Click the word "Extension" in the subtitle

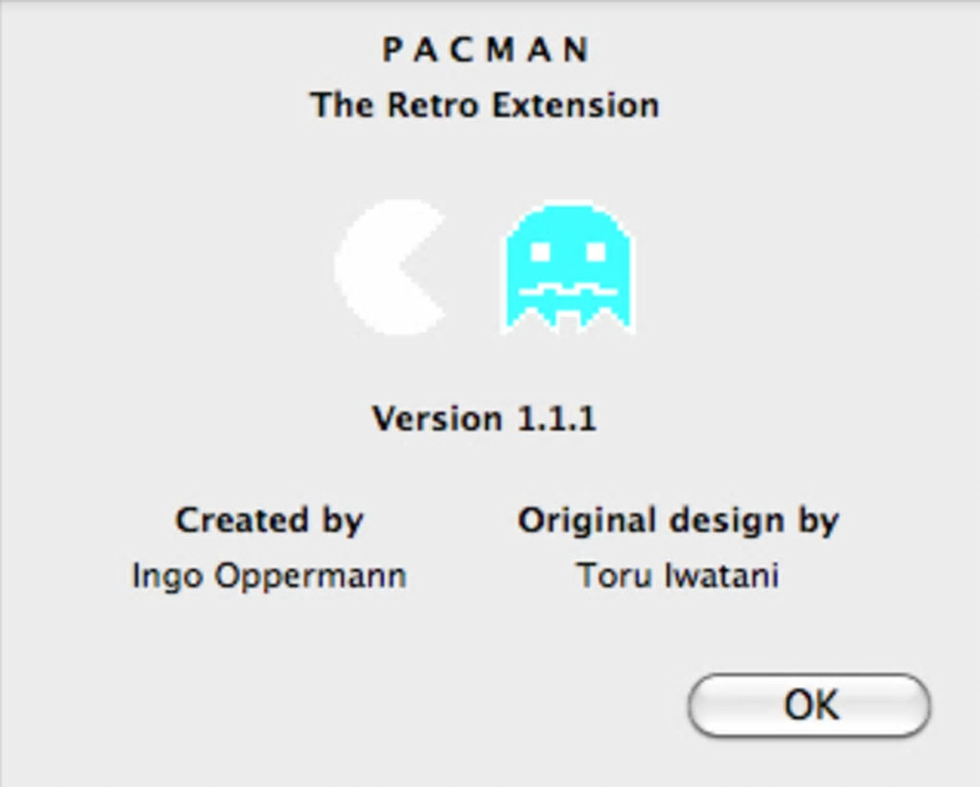575,105
